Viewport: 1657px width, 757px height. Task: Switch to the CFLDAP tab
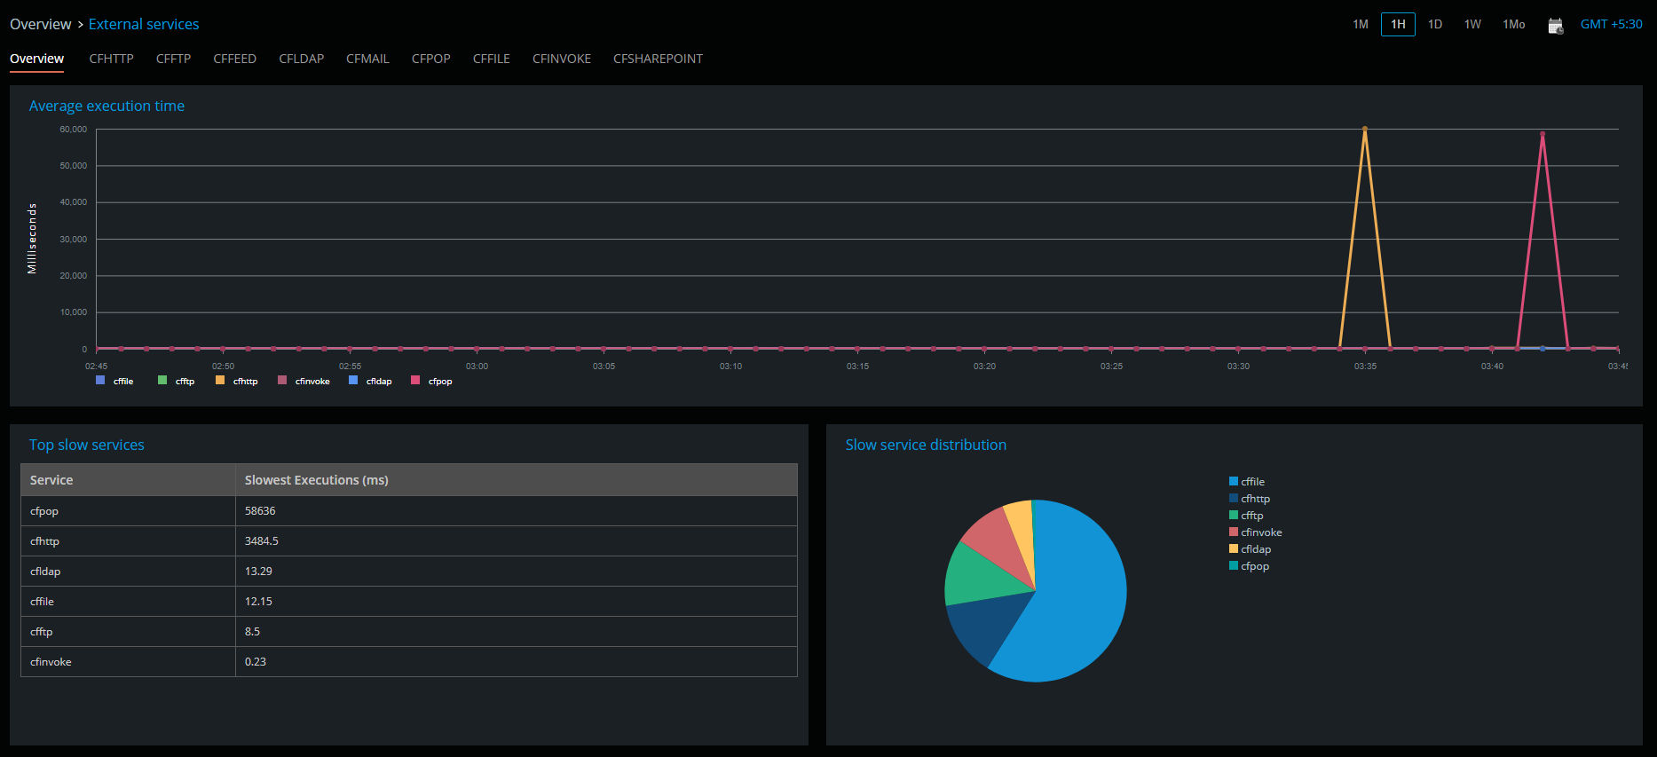click(x=301, y=59)
